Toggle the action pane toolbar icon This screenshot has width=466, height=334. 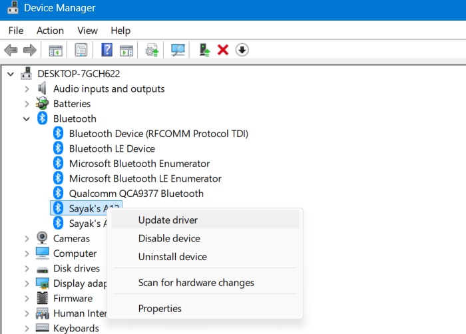click(126, 50)
